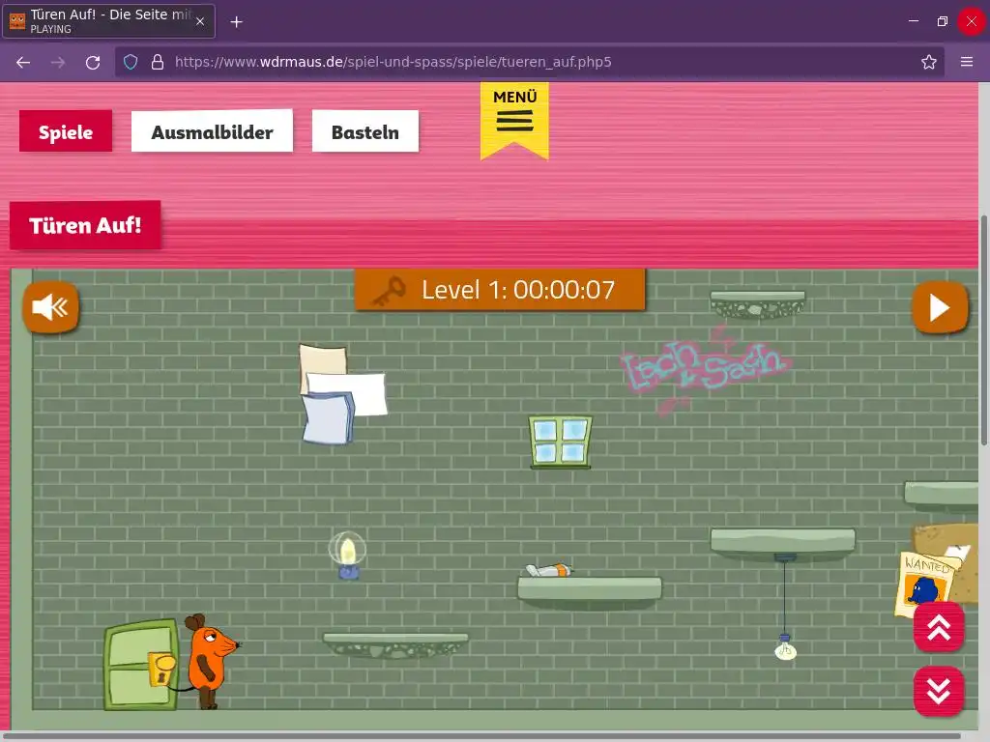Click the WANTED poster with blue elephant
990x742 pixels.
click(x=925, y=584)
